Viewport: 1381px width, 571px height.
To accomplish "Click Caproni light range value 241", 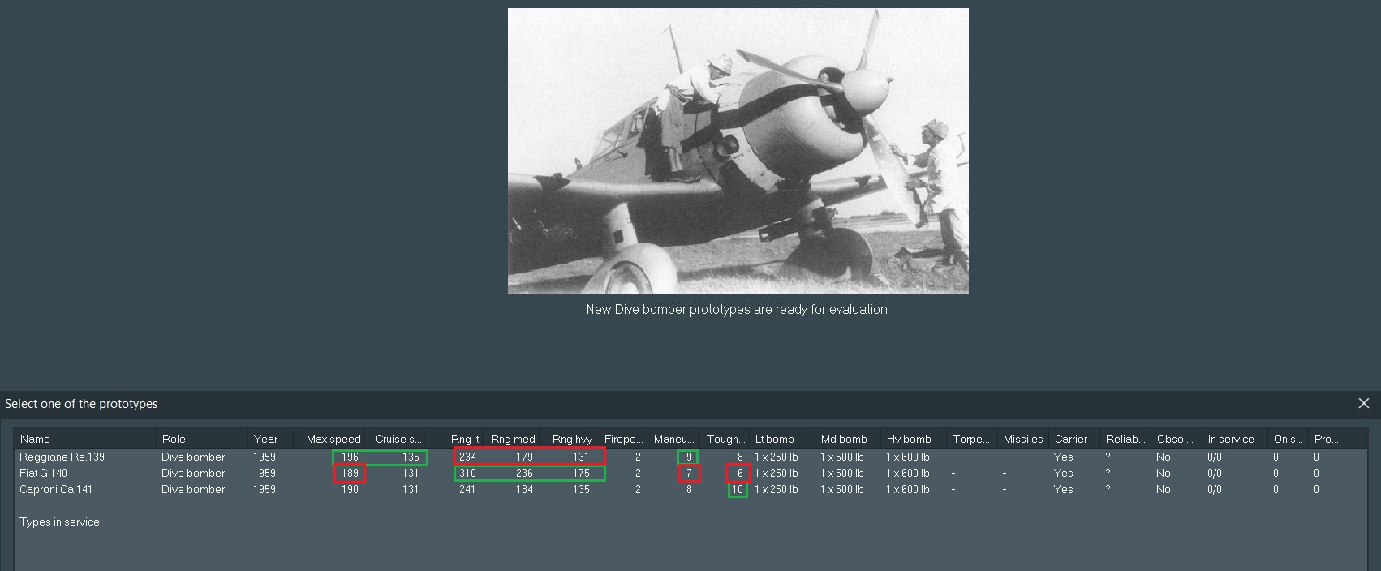I will (467, 489).
